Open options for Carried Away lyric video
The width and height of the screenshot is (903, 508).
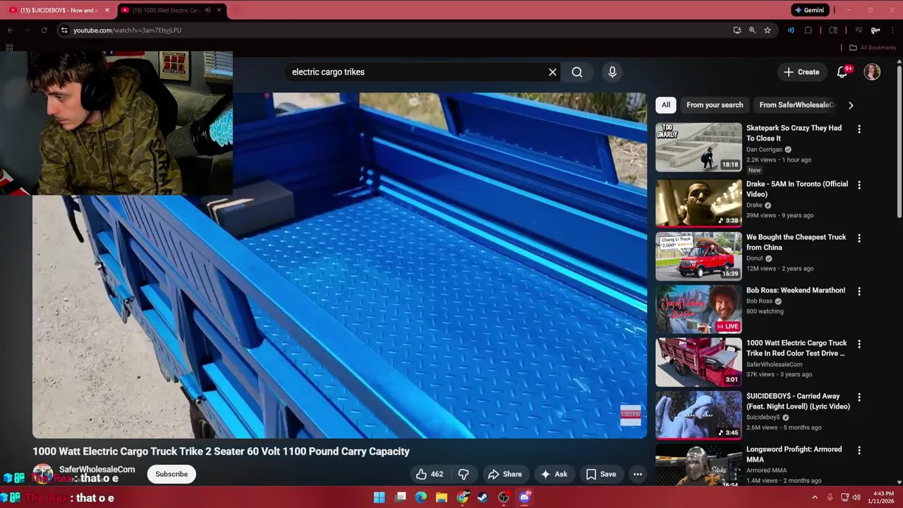[859, 397]
